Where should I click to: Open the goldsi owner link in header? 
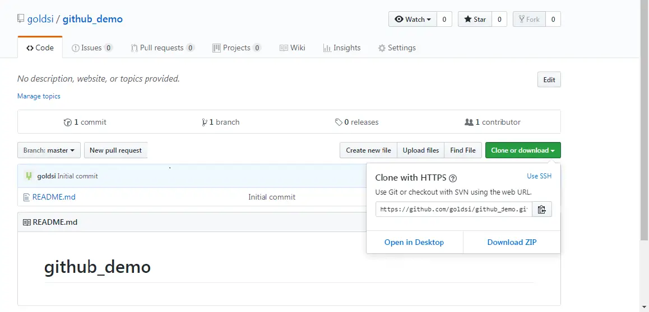pos(40,19)
